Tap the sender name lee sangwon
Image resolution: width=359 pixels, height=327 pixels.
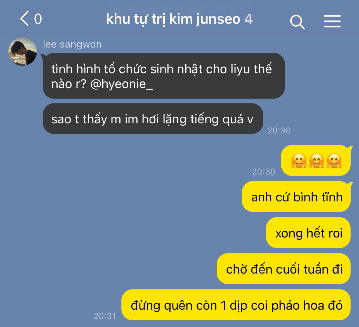(72, 44)
